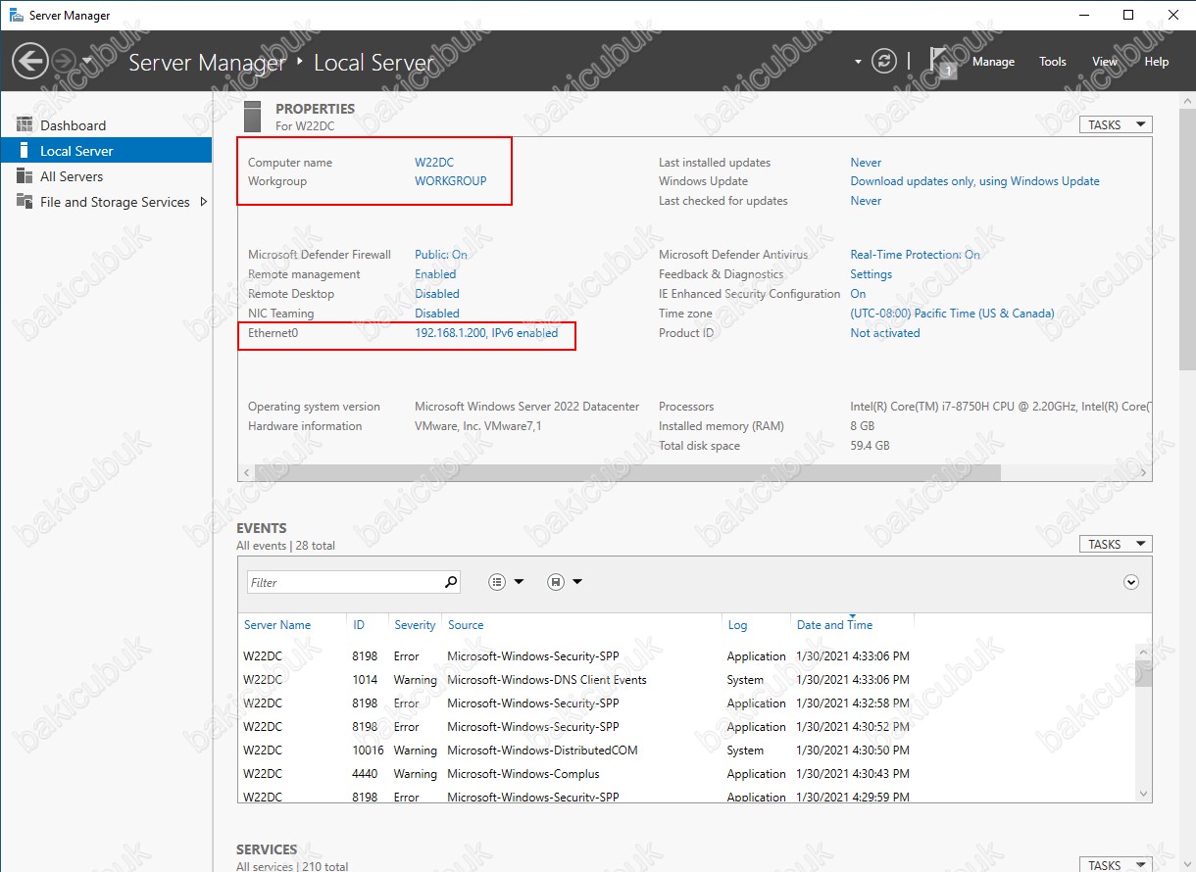Click the search magnifier in events filter
The width and height of the screenshot is (1196, 872).
[x=451, y=582]
